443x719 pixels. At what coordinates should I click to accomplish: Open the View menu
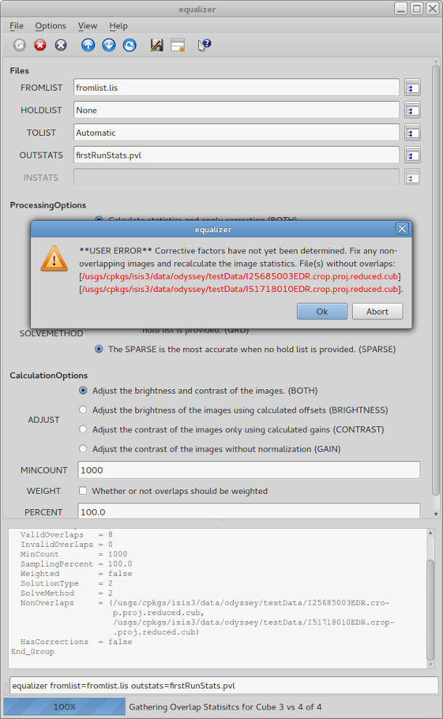pos(87,25)
